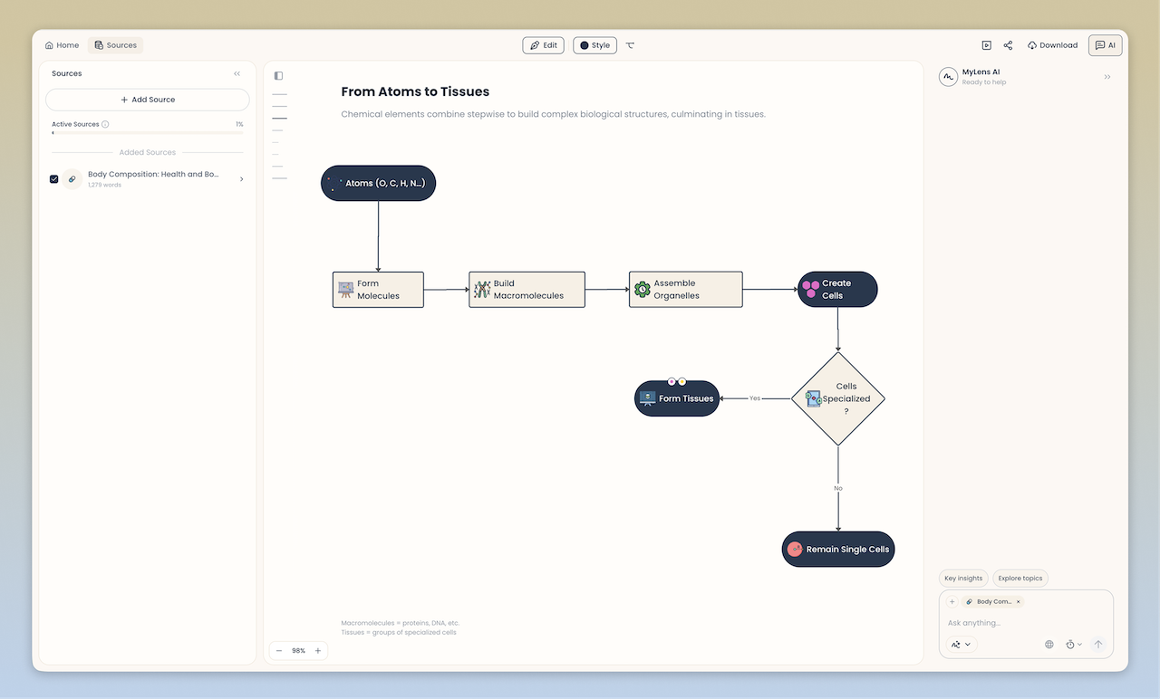This screenshot has width=1160, height=699.
Task: Go to Home
Action: (x=61, y=44)
